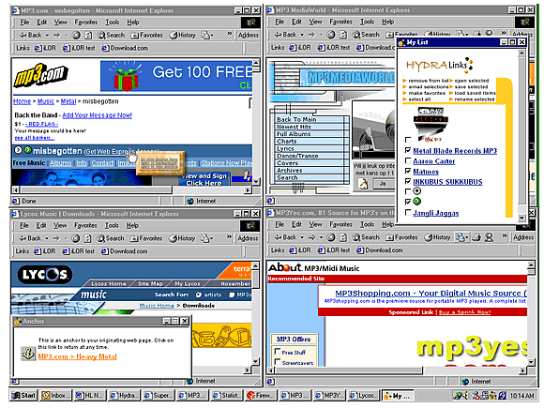The height and width of the screenshot is (408, 544).
Task: Click 'select all' in HydraLinks My List
Action: [419, 99]
